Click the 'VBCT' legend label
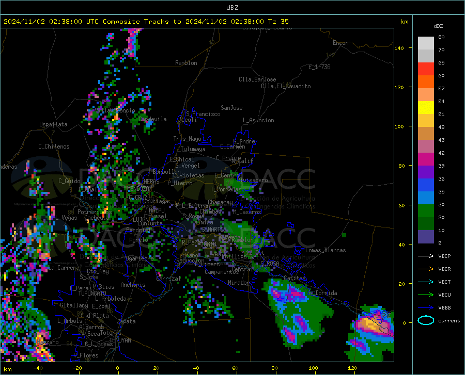The image size is (465, 375). [444, 282]
